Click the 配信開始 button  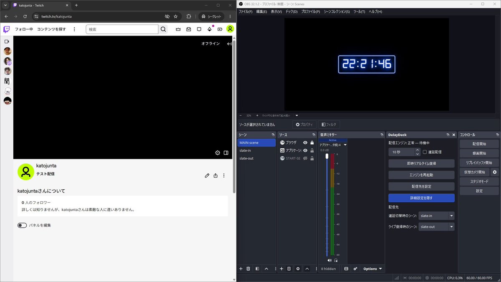point(479,144)
